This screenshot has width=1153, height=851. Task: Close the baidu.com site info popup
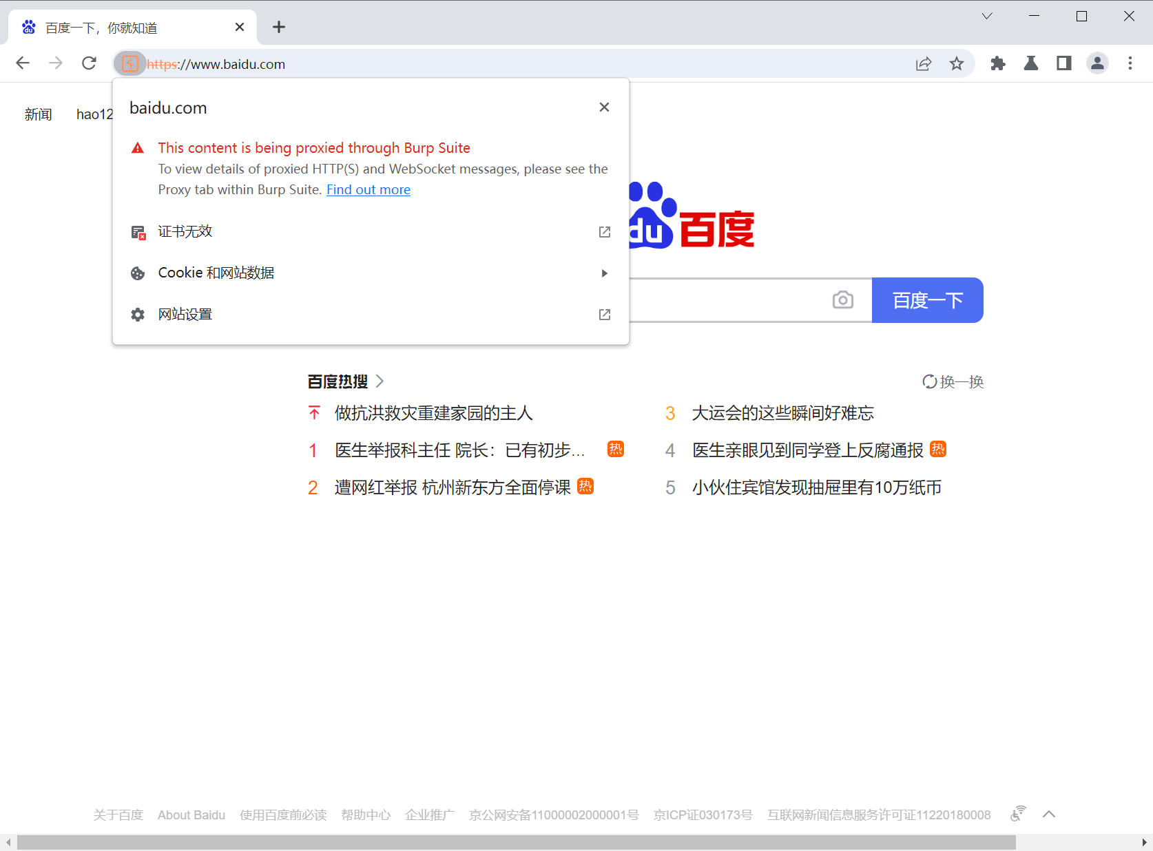pos(604,107)
